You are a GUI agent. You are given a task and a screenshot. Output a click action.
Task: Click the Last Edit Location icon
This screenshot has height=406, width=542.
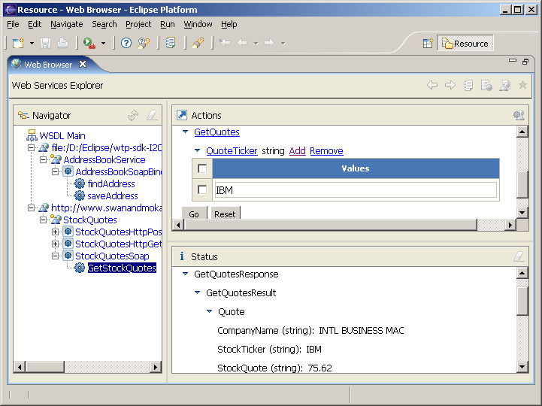pyautogui.click(x=225, y=43)
